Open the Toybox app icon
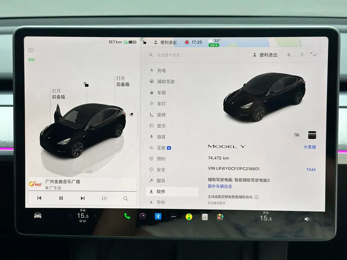The height and width of the screenshot is (260, 347). pyautogui.click(x=220, y=217)
